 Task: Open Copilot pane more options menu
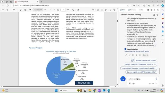[x=154, y=10]
